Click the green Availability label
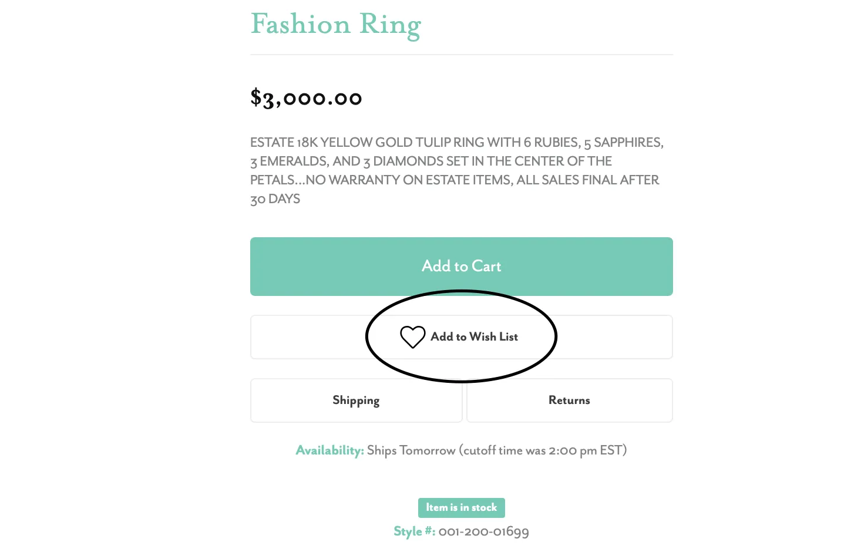Viewport: 861px width, 559px height. [x=329, y=450]
